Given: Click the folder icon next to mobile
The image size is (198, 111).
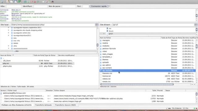Looking at the screenshot, I should point(101,43).
